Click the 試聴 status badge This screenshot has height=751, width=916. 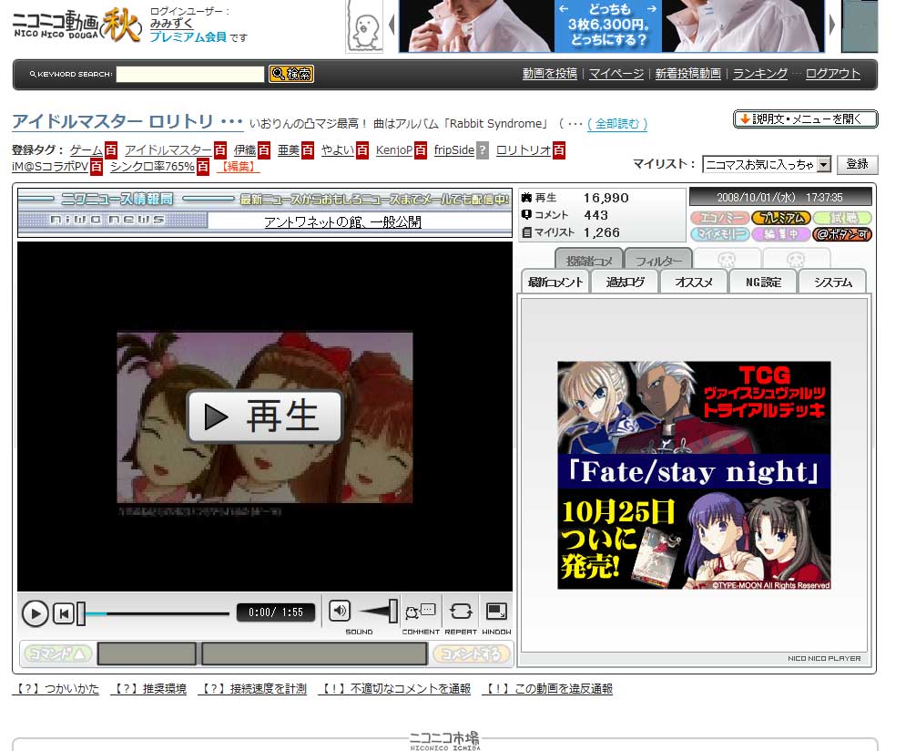pyautogui.click(x=842, y=218)
